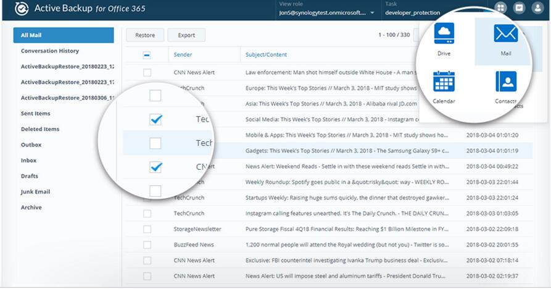Select the Mail service icon
Image resolution: width=551 pixels, height=289 pixels.
[x=505, y=37]
